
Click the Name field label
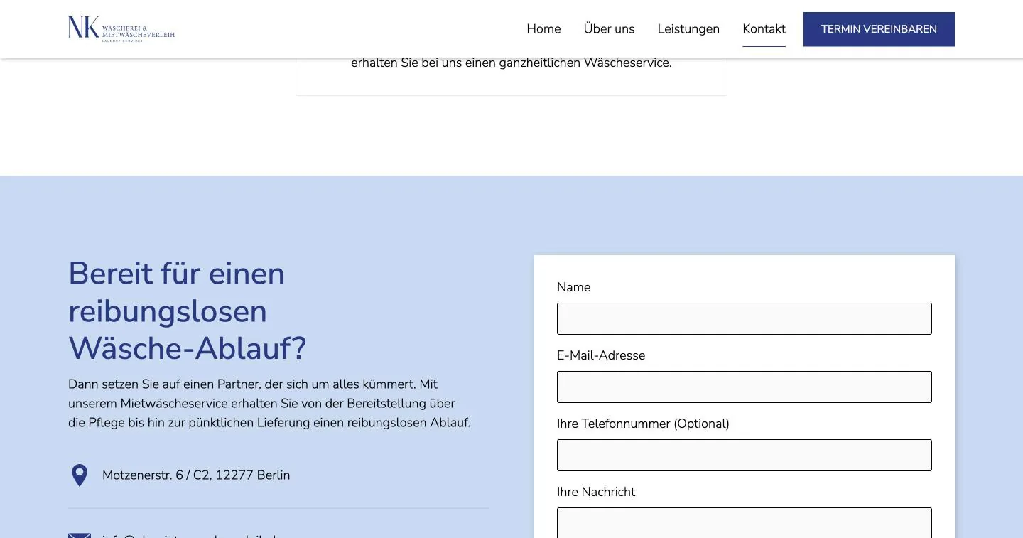tap(573, 287)
